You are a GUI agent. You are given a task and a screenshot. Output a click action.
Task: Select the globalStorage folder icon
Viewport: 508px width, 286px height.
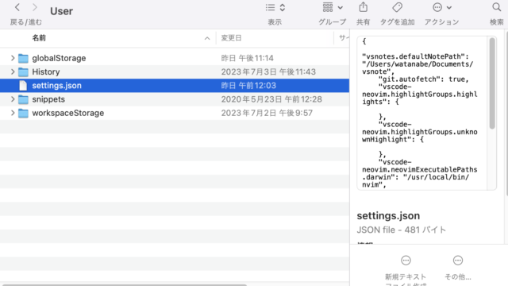23,58
